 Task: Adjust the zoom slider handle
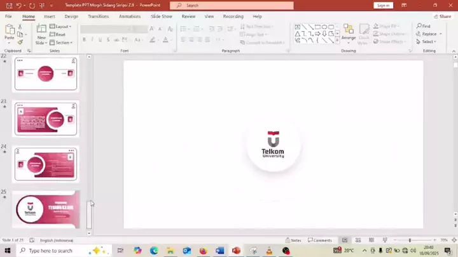click(x=410, y=240)
